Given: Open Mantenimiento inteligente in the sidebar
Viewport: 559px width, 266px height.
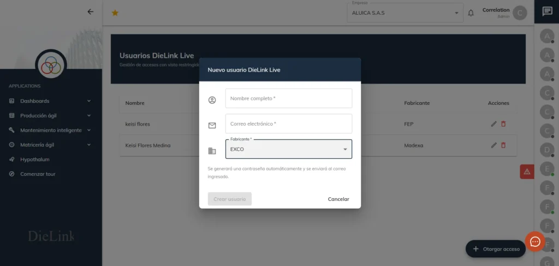Looking at the screenshot, I should 51,130.
